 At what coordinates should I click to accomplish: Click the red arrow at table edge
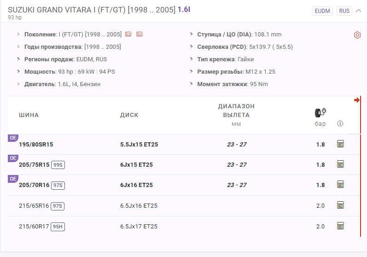(357, 100)
